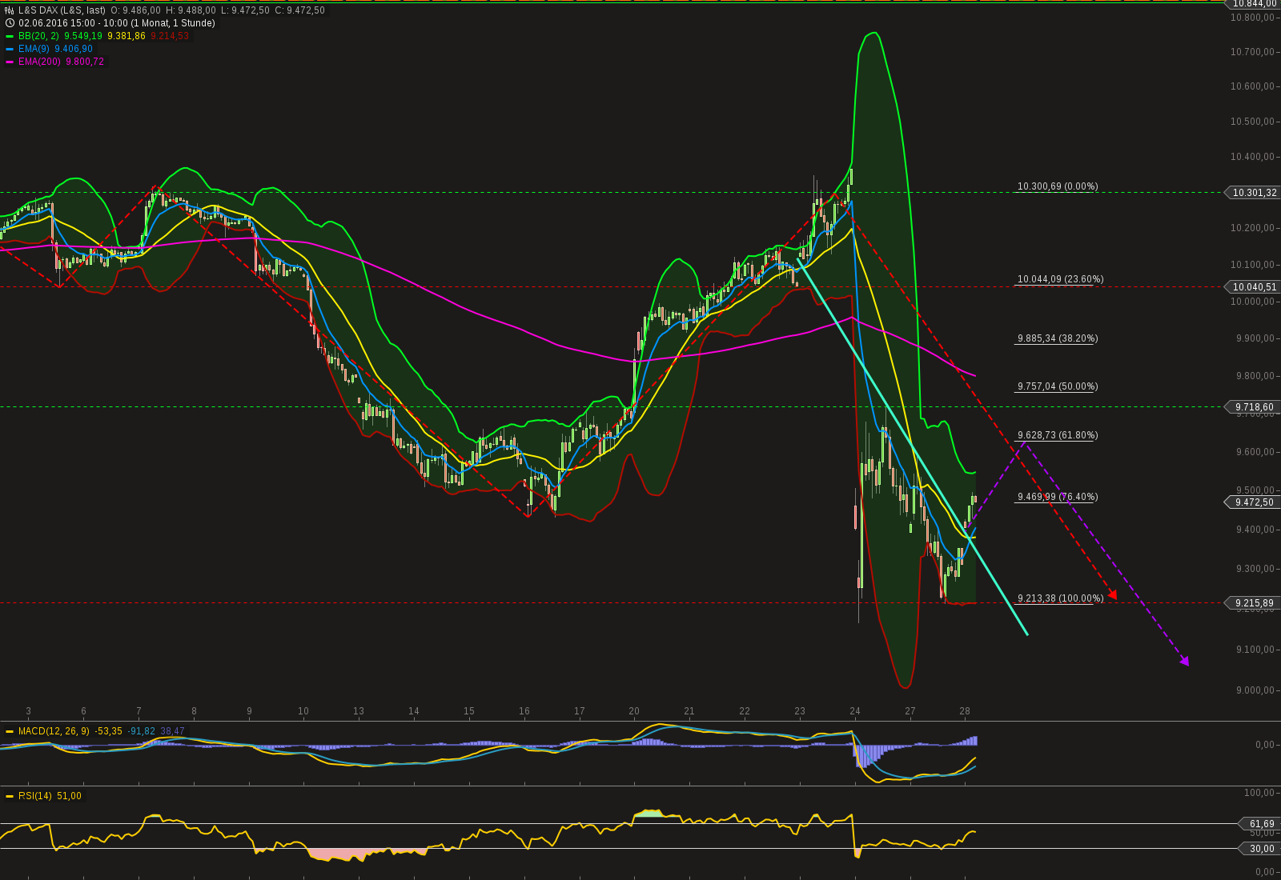
Task: Select the Fibonacci label 9.469,99 (76.40%)
Action: (x=1058, y=497)
